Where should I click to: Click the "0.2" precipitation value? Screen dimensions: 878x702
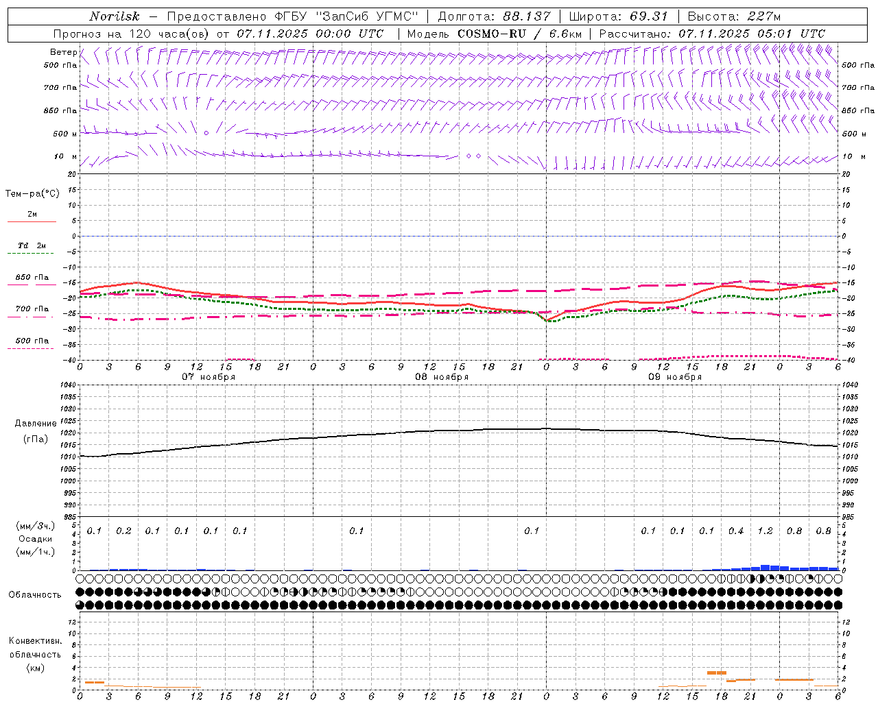click(123, 531)
